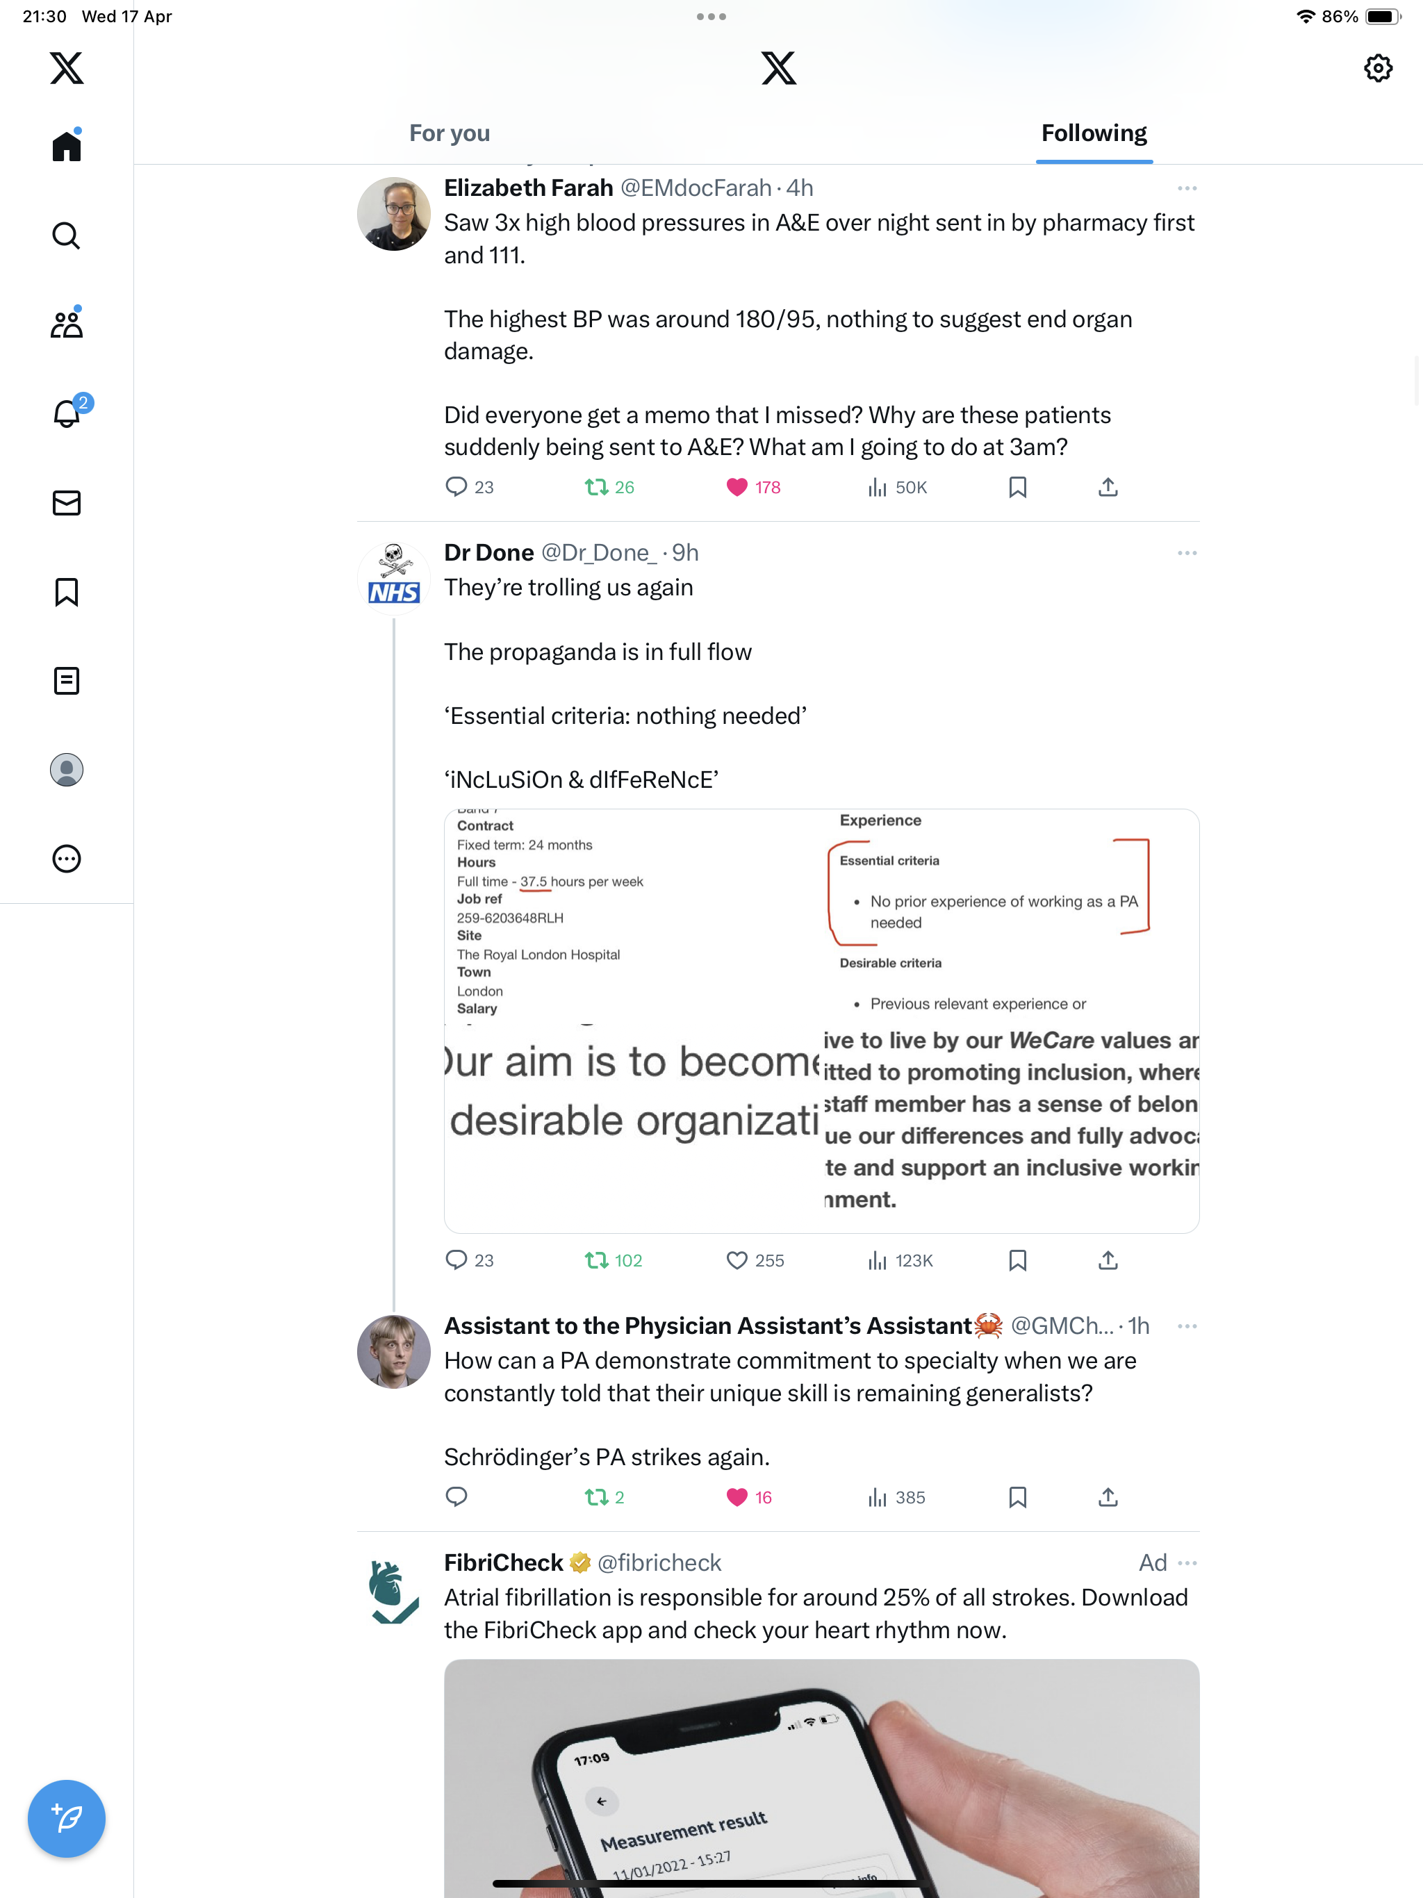1423x1898 pixels.
Task: Switch to the For you tab
Action: coord(449,133)
